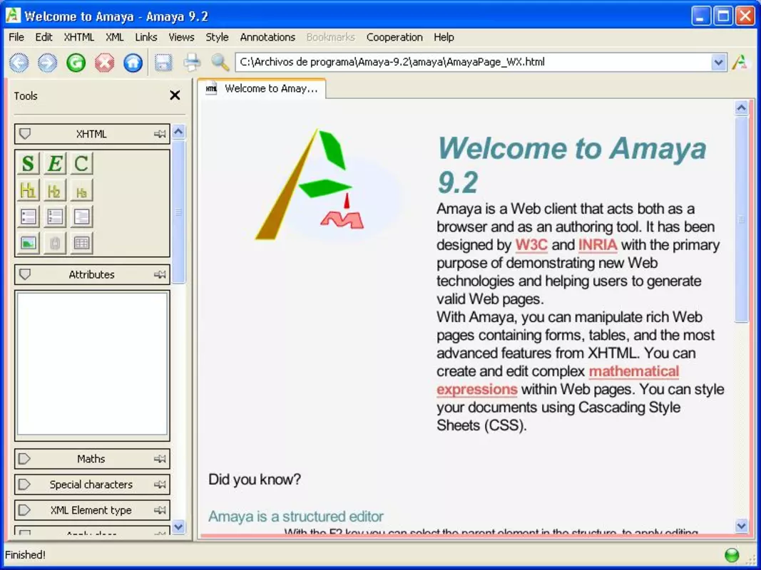Viewport: 761px width, 570px height.
Task: Insert a table with the grid icon
Action: (81, 243)
